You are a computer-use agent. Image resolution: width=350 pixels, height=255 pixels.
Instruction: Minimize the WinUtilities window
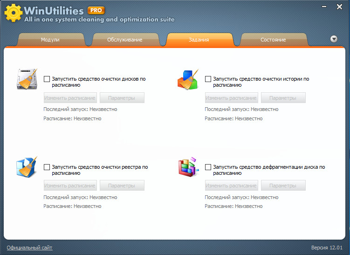coord(324,7)
